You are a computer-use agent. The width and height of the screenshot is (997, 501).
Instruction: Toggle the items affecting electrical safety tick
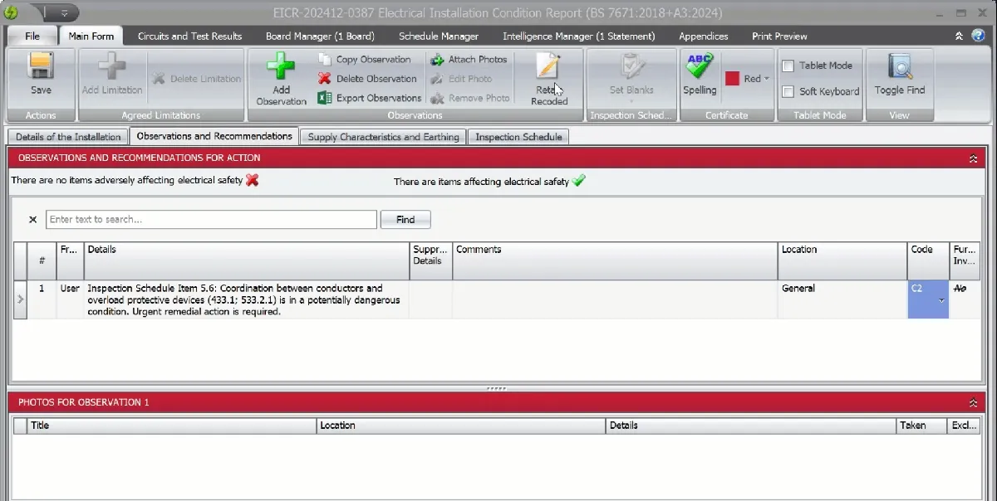click(579, 181)
